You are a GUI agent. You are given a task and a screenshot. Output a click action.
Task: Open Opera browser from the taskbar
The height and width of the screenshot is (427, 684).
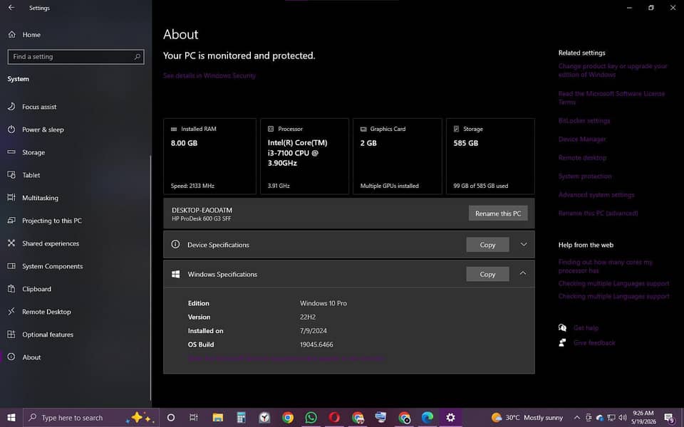pyautogui.click(x=334, y=418)
